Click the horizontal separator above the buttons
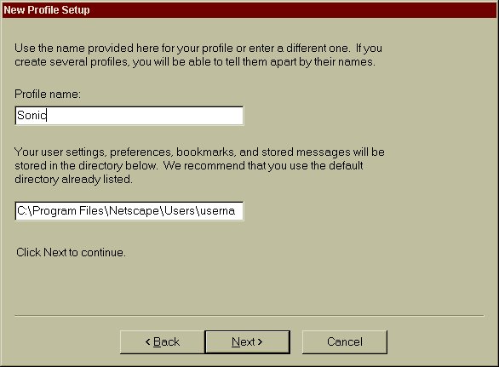 pyautogui.click(x=249, y=316)
